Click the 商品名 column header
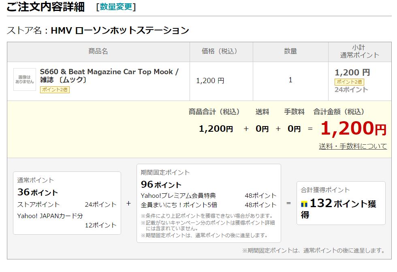397x272 pixels. (x=98, y=51)
